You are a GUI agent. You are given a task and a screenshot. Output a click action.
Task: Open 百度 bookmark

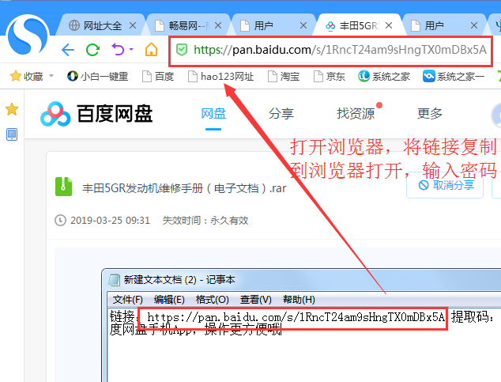[x=158, y=77]
